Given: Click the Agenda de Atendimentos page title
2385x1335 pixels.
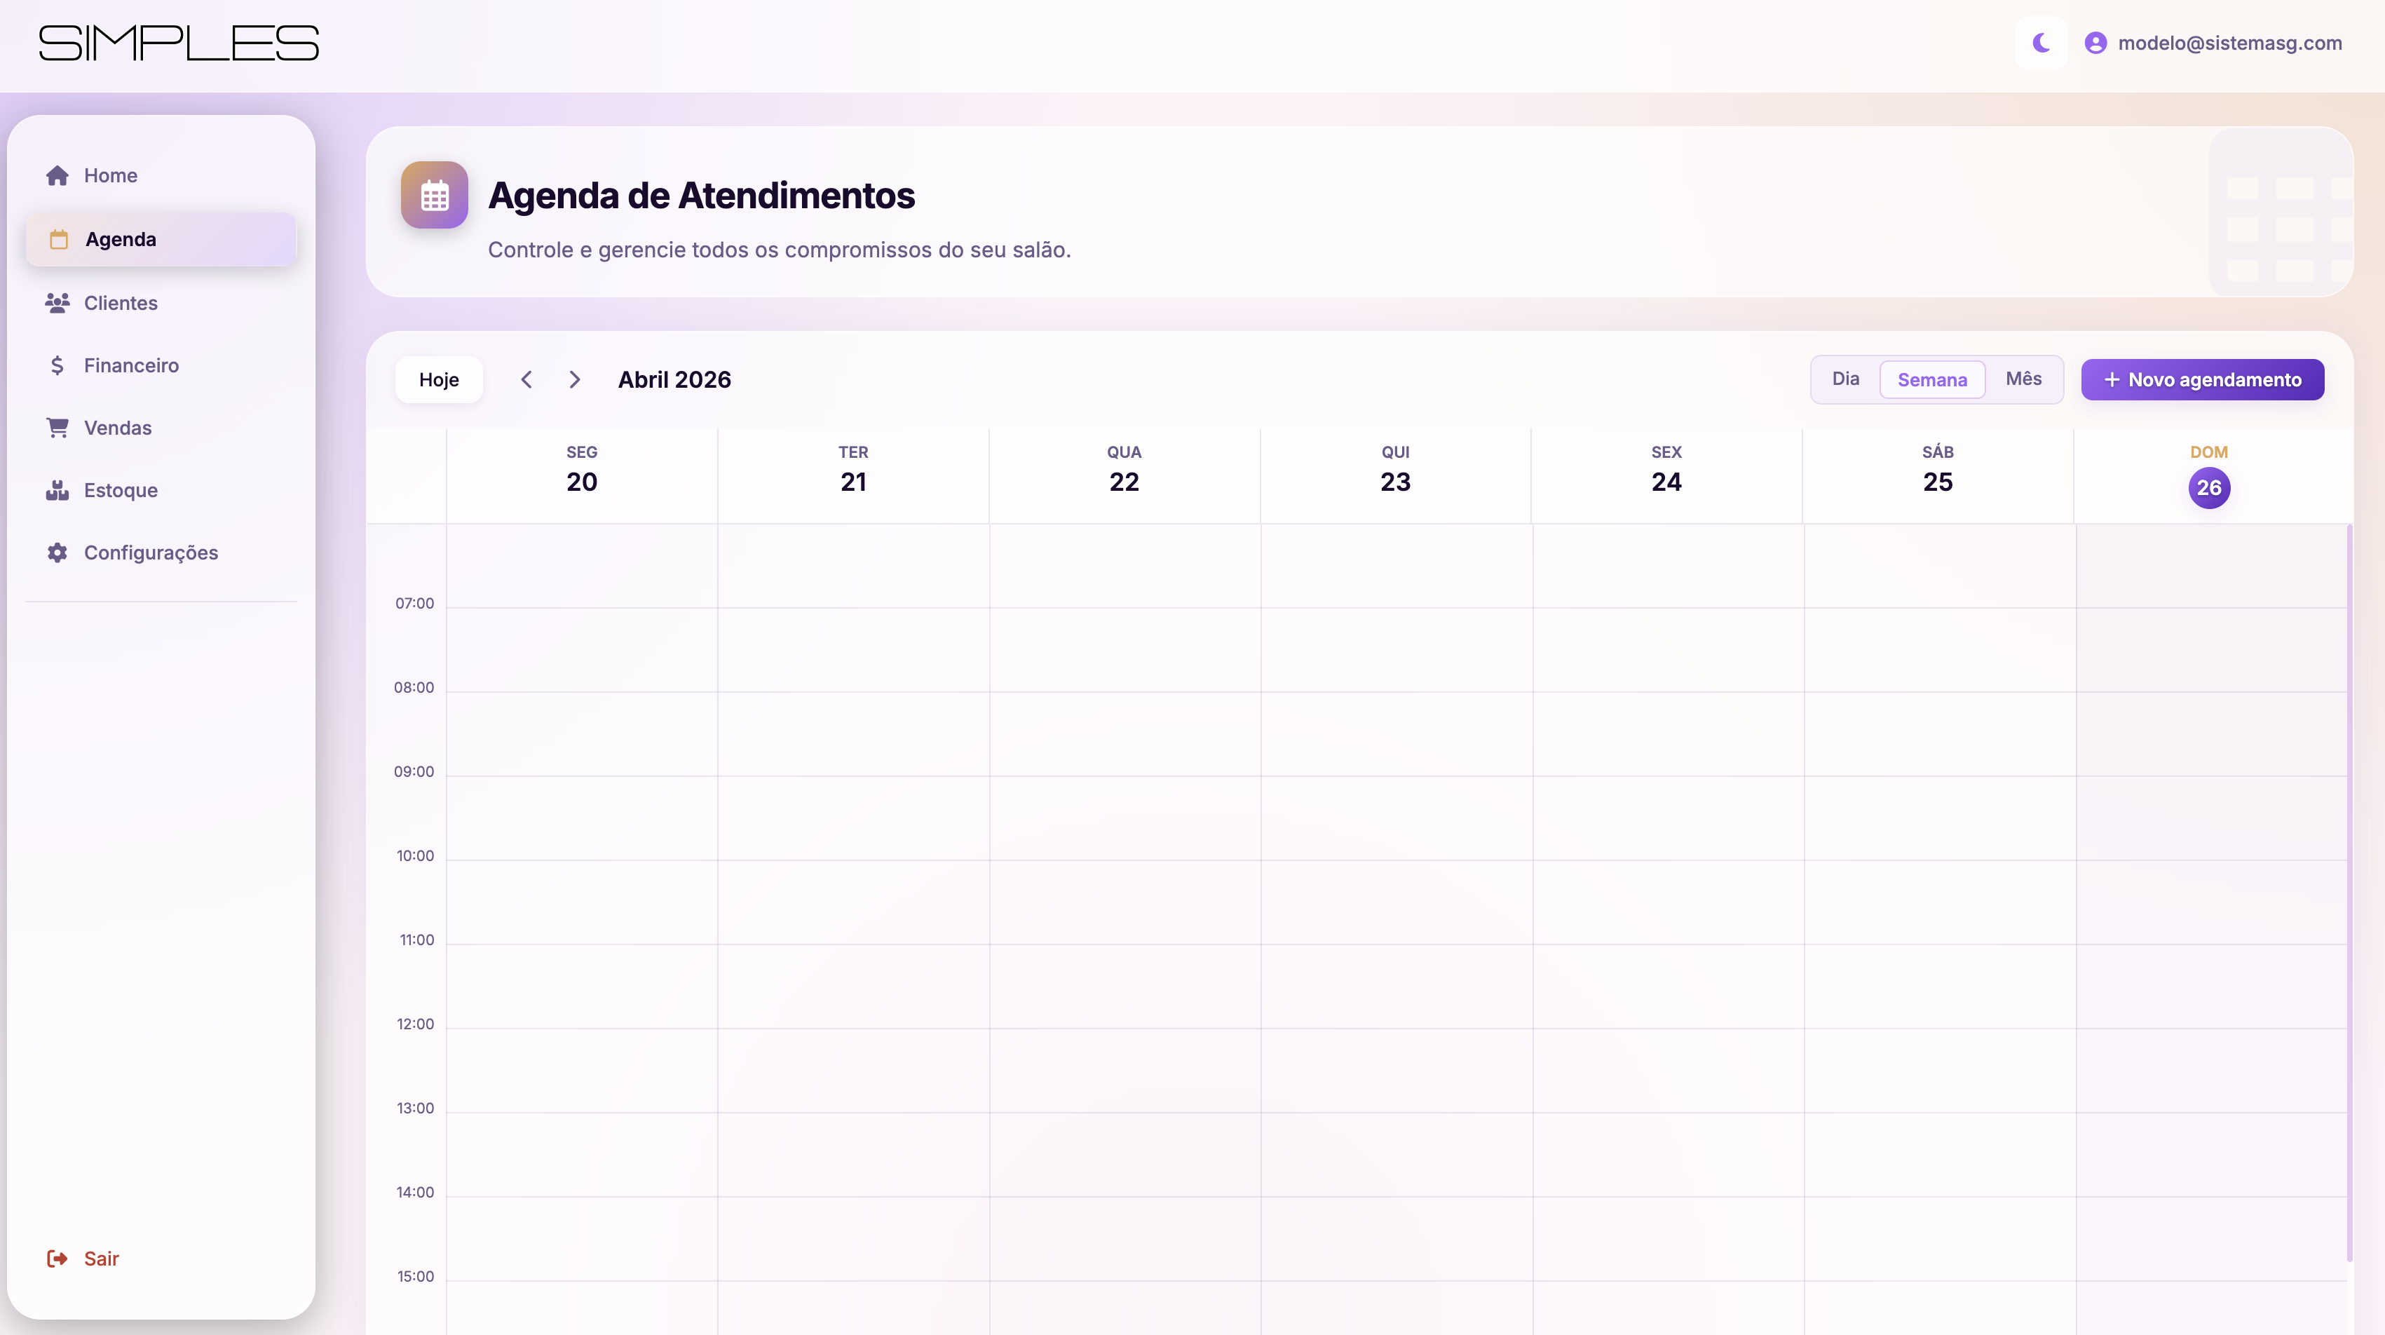Looking at the screenshot, I should 701,196.
